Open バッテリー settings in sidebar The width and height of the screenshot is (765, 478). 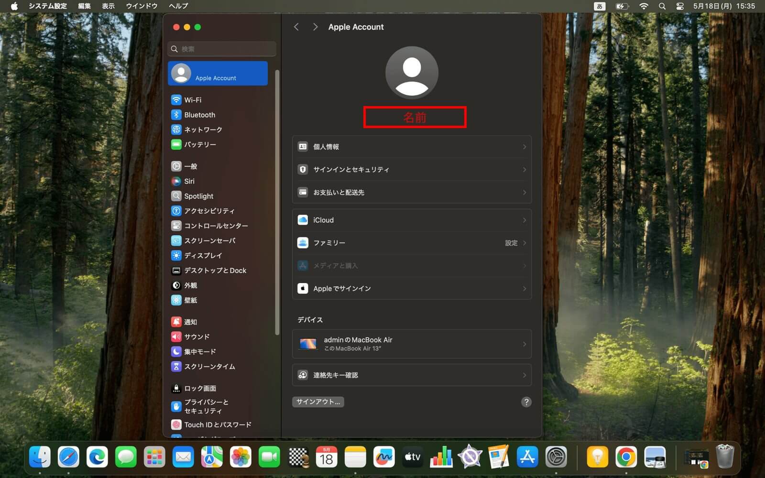tap(218, 144)
